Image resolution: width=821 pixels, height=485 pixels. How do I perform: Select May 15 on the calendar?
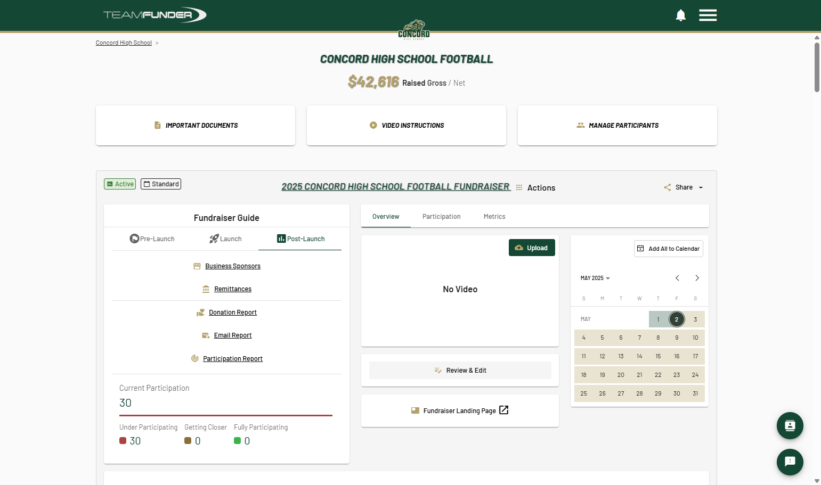click(x=658, y=356)
